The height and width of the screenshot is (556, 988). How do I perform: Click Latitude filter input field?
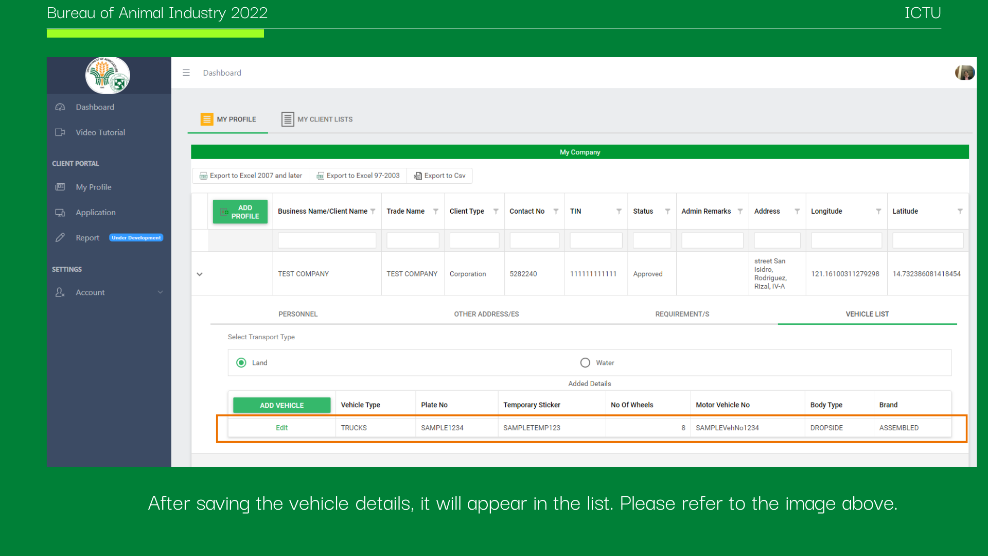tap(928, 240)
